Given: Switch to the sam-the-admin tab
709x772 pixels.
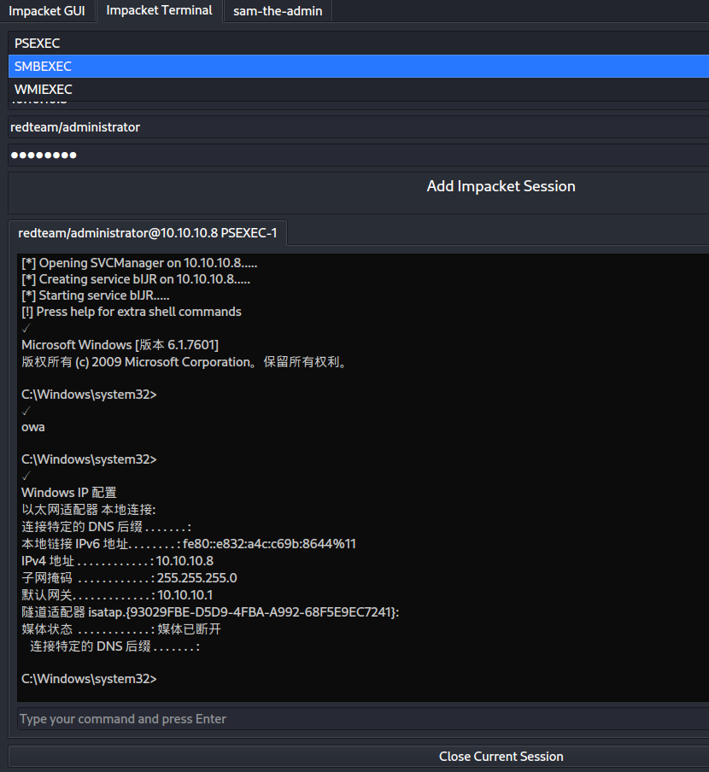Looking at the screenshot, I should click(278, 11).
